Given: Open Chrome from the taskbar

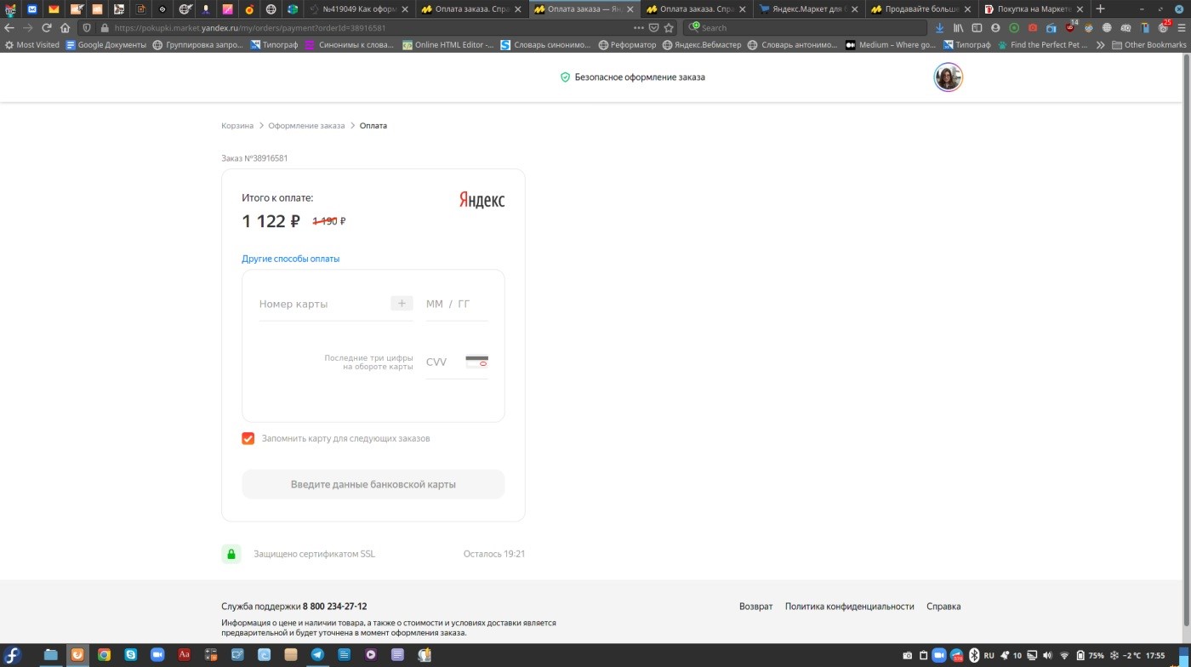Looking at the screenshot, I should [x=104, y=655].
